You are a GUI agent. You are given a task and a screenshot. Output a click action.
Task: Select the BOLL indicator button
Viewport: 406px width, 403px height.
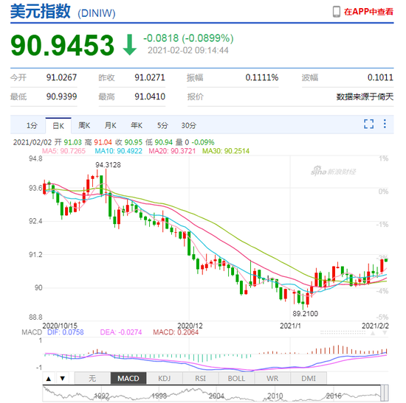(x=236, y=379)
